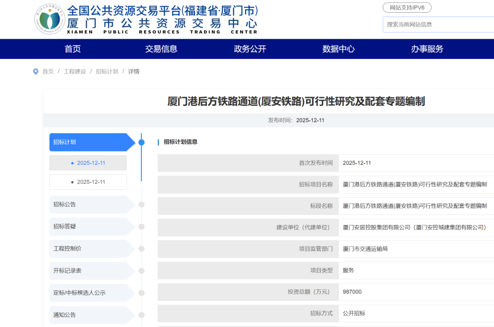This screenshot has height=327, width=494.
Task: Click the gray timeline dot beside 招标答疑
Action: pos(141,227)
